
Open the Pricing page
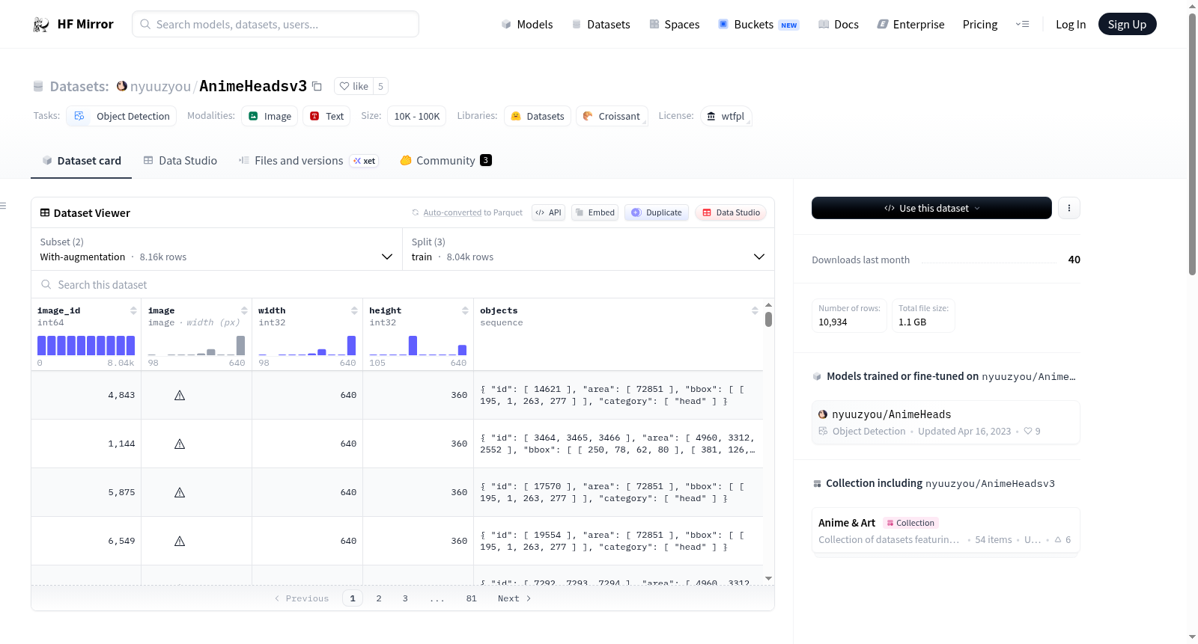click(980, 25)
